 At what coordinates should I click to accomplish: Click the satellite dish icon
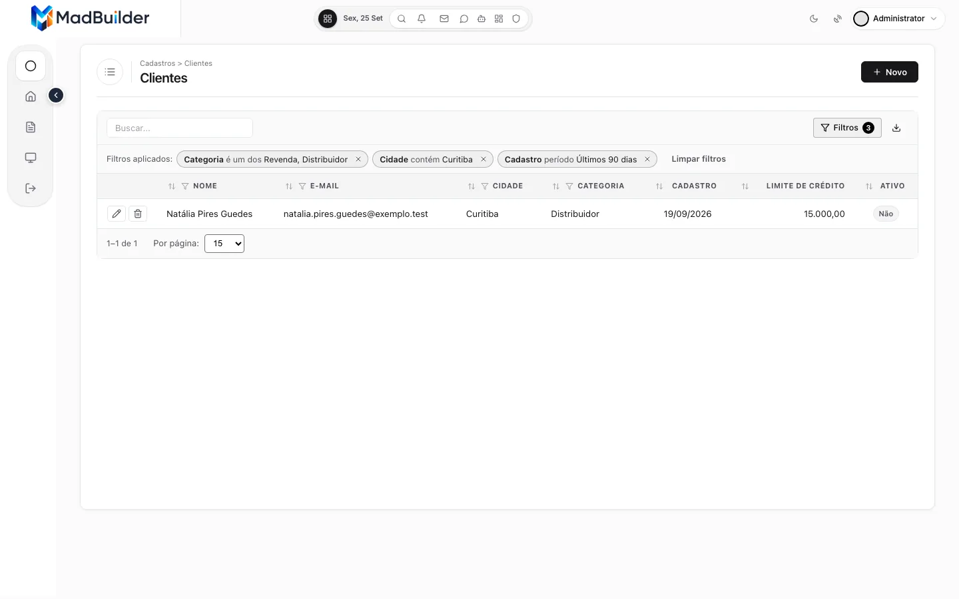click(x=838, y=19)
